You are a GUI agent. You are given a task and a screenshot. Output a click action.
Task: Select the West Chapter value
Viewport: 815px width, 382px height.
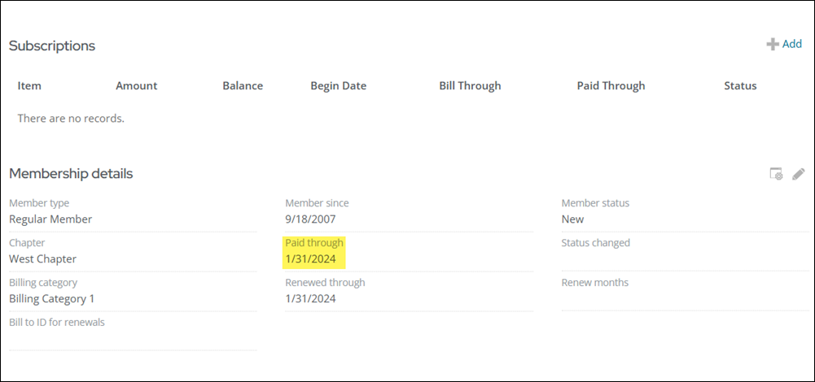(42, 259)
